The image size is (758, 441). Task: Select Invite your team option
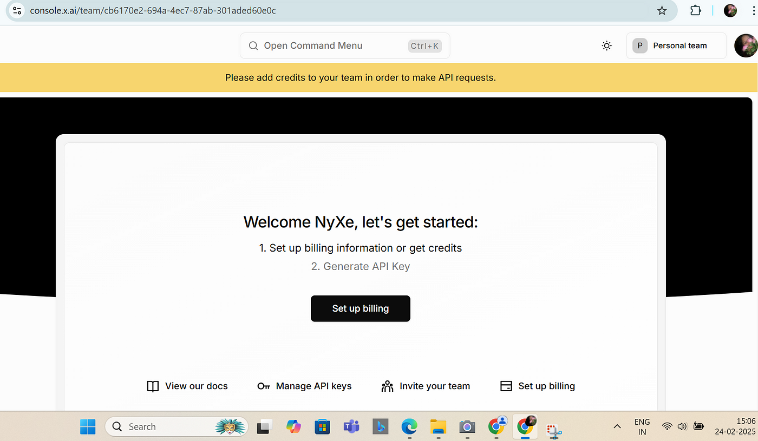[426, 386]
